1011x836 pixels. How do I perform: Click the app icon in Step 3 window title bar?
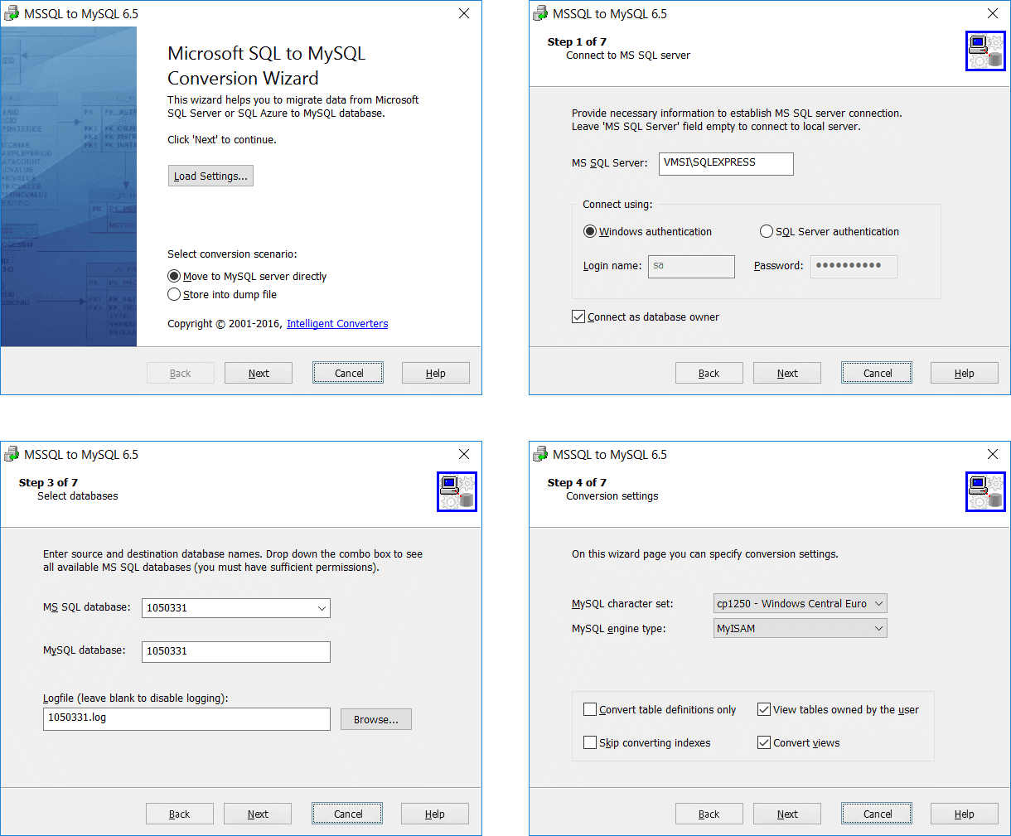pyautogui.click(x=11, y=454)
